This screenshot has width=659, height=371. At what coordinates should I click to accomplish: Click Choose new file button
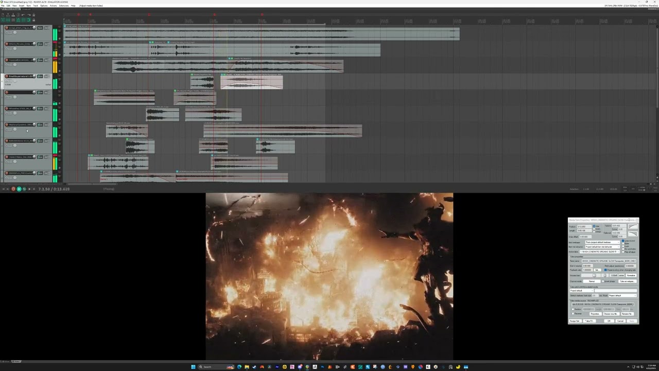tap(610, 314)
